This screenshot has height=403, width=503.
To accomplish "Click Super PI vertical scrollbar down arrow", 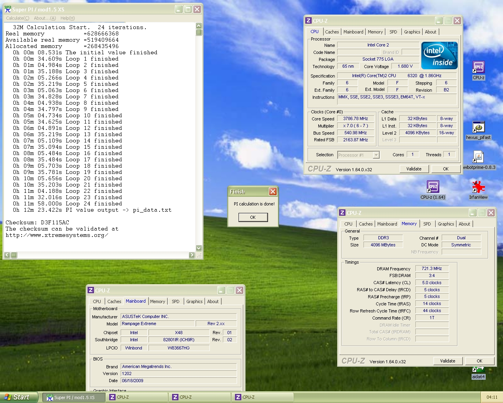I will pyautogui.click(x=199, y=248).
